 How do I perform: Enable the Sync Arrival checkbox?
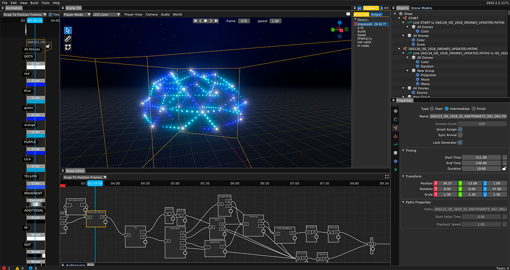460,135
